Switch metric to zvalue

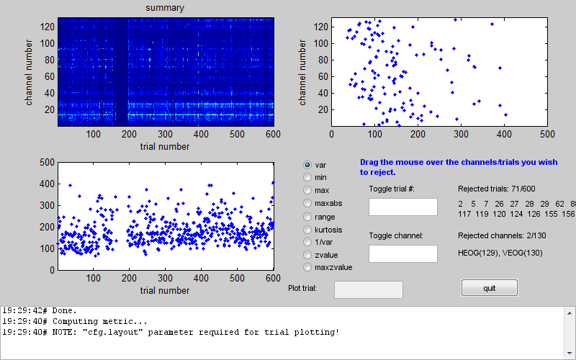pyautogui.click(x=309, y=255)
